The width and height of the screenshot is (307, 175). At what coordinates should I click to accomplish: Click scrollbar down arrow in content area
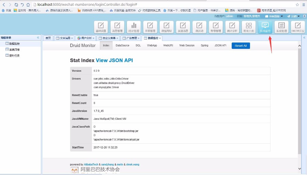pyautogui.click(x=299, y=169)
